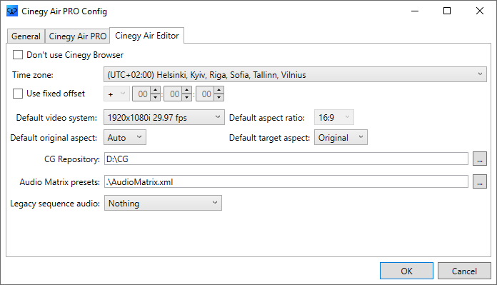Increase offset minutes with up arrow

point(187,90)
